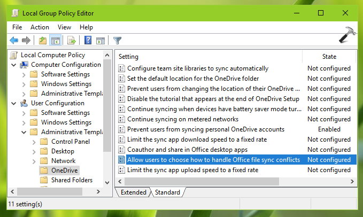Click the User Configuration user icon
363x217 pixels.
coord(24,103)
